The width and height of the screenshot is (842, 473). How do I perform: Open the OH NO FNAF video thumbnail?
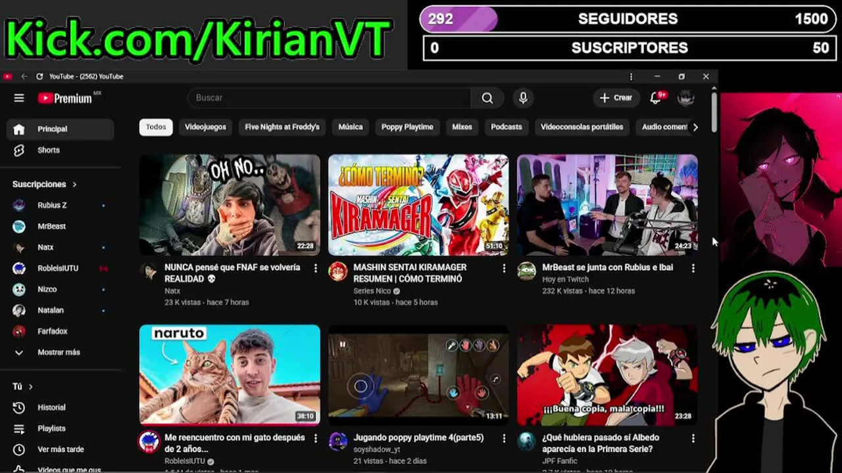click(x=230, y=205)
